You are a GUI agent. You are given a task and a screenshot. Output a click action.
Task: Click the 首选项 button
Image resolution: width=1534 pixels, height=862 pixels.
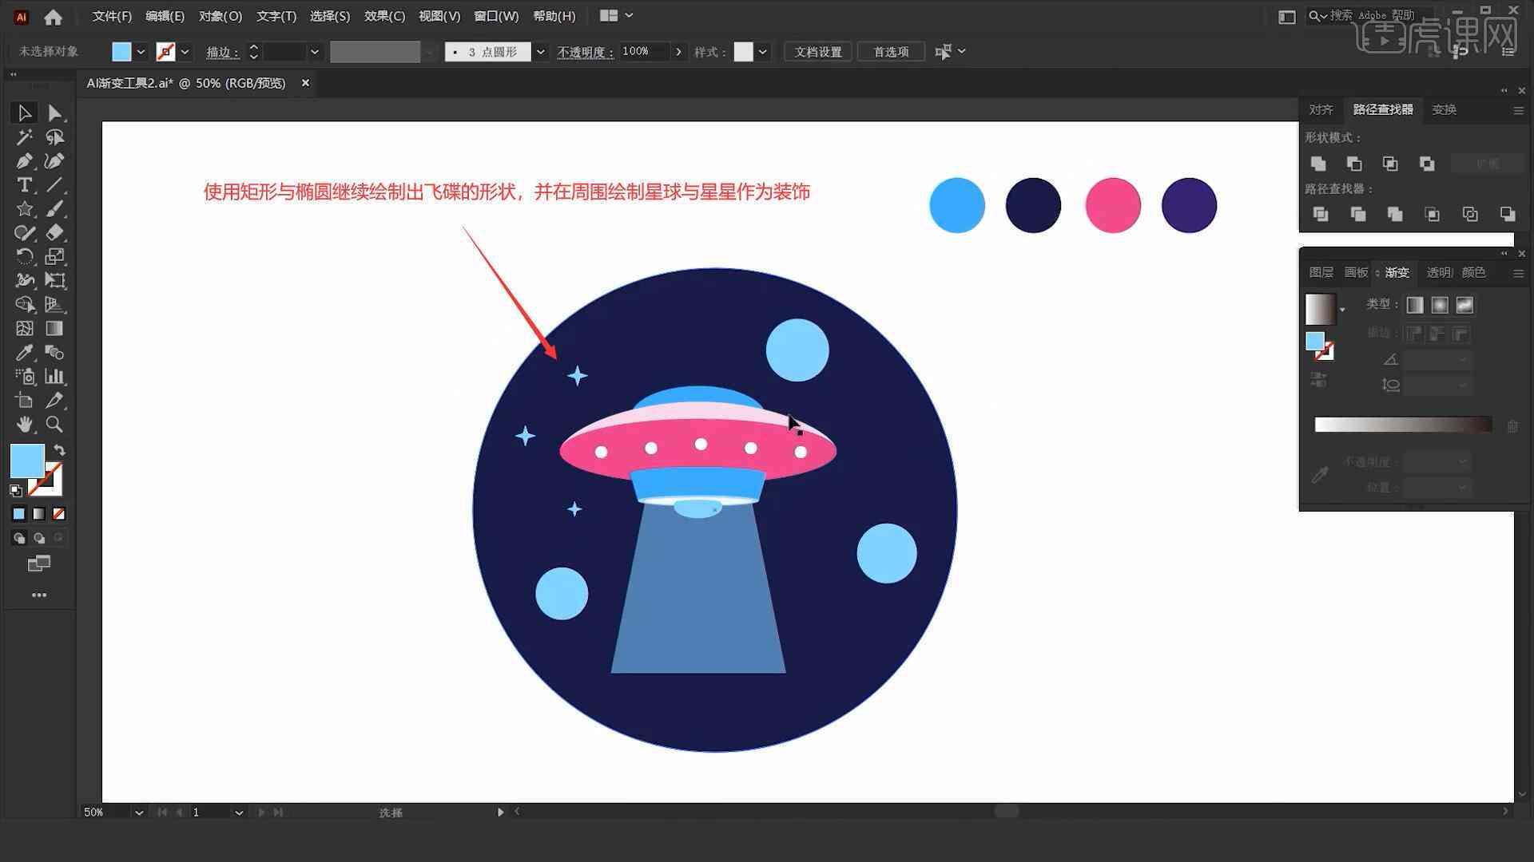point(888,50)
